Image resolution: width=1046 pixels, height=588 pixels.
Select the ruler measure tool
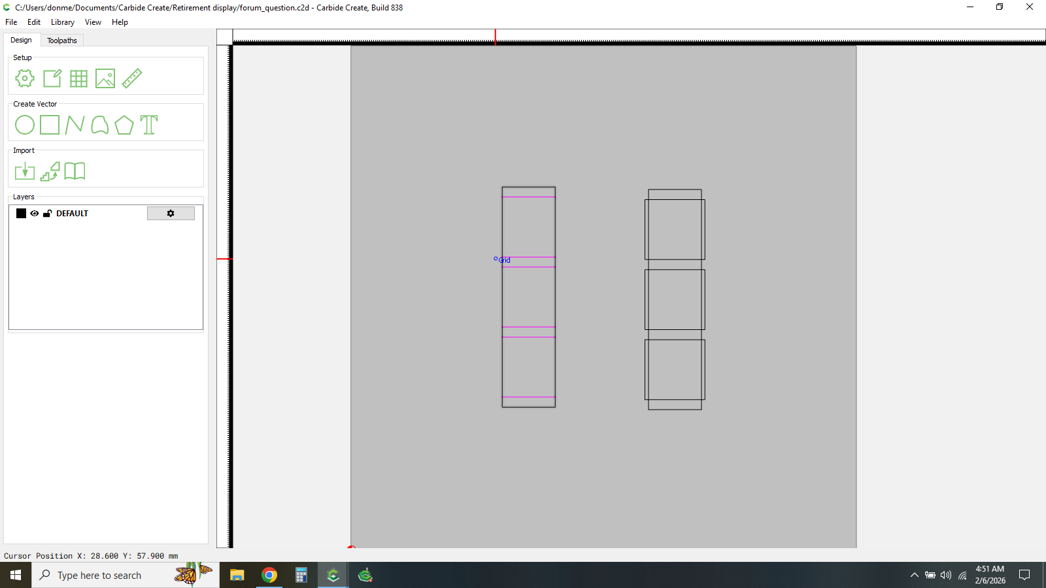click(132, 78)
